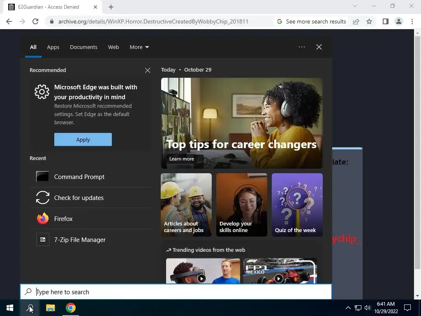Screen dimensions: 421x316
Task: Click the share page icon
Action: pyautogui.click(x=356, y=21)
